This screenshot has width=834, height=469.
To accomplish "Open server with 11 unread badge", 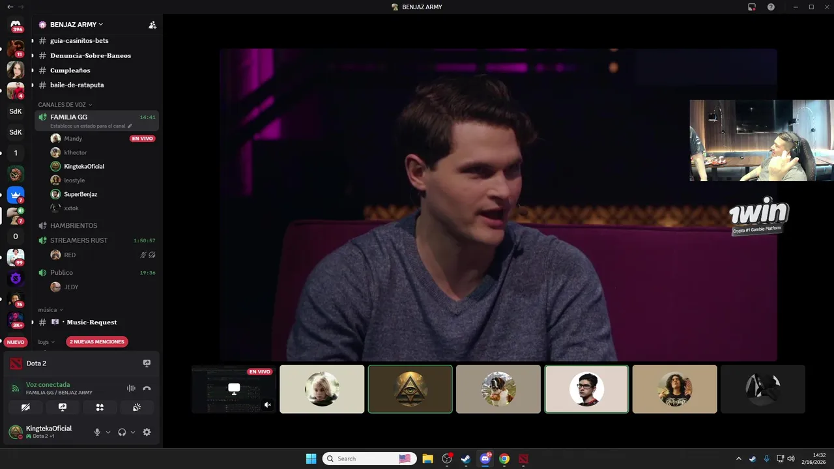I will (16, 48).
